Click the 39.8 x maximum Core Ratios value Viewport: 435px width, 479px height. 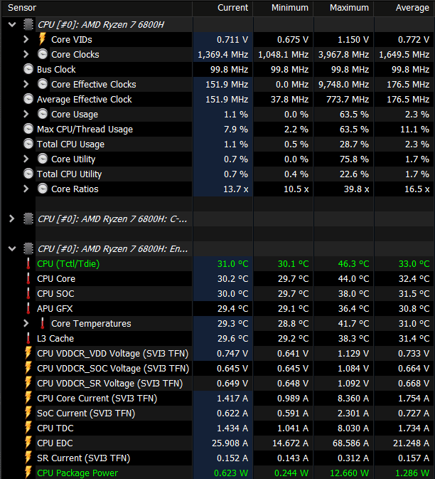(x=357, y=189)
